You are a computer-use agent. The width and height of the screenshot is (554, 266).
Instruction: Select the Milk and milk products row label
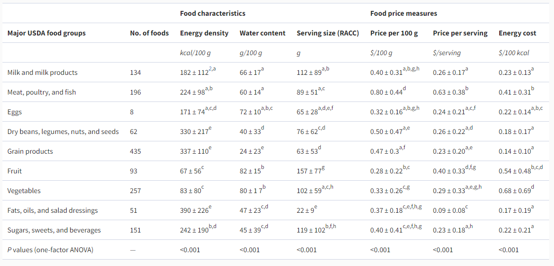tap(42, 73)
